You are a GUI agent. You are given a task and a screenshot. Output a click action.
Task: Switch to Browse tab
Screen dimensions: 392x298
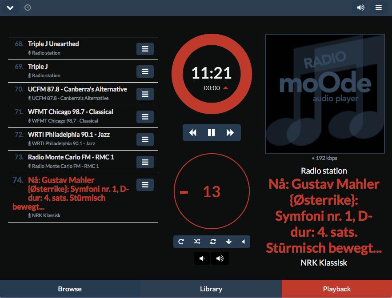coord(70,289)
